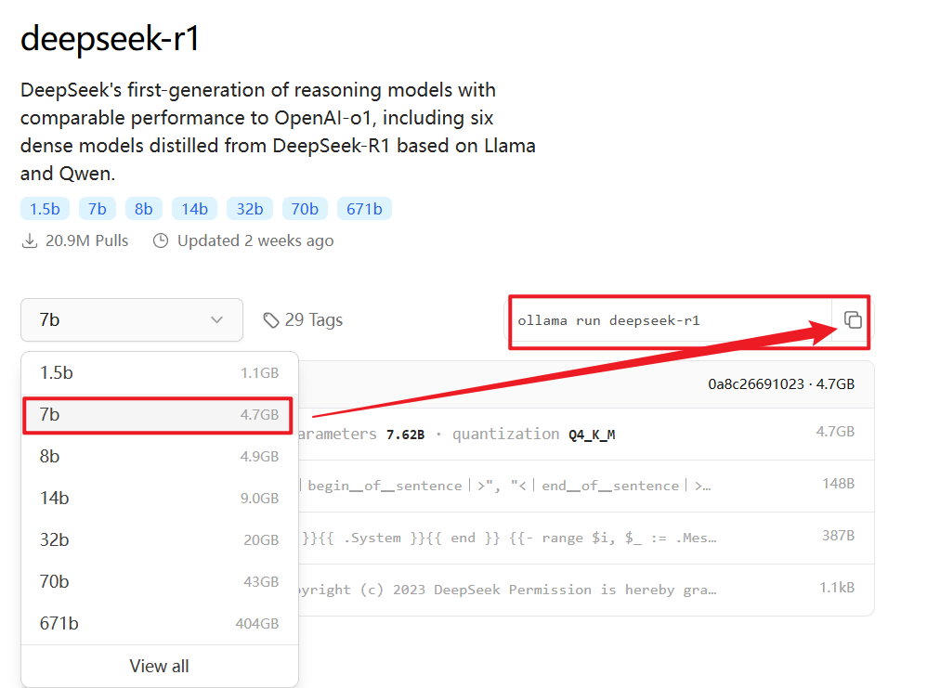927x688 pixels.
Task: Click the Updated 2 weeks ago text
Action: click(255, 240)
